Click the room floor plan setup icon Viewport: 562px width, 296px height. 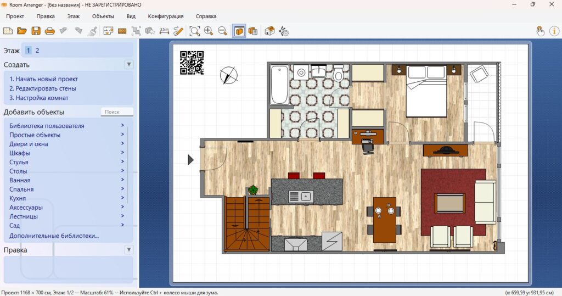(x=108, y=31)
